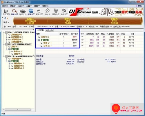This screenshot has width=145, height=116.
Task: Open the 工具(T) menu
Action: pyautogui.click(x=29, y=6)
